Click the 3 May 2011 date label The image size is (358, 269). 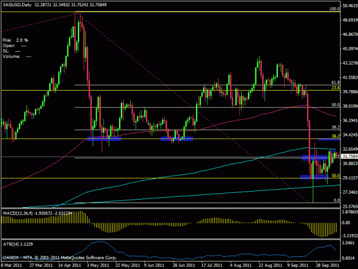coord(99,266)
